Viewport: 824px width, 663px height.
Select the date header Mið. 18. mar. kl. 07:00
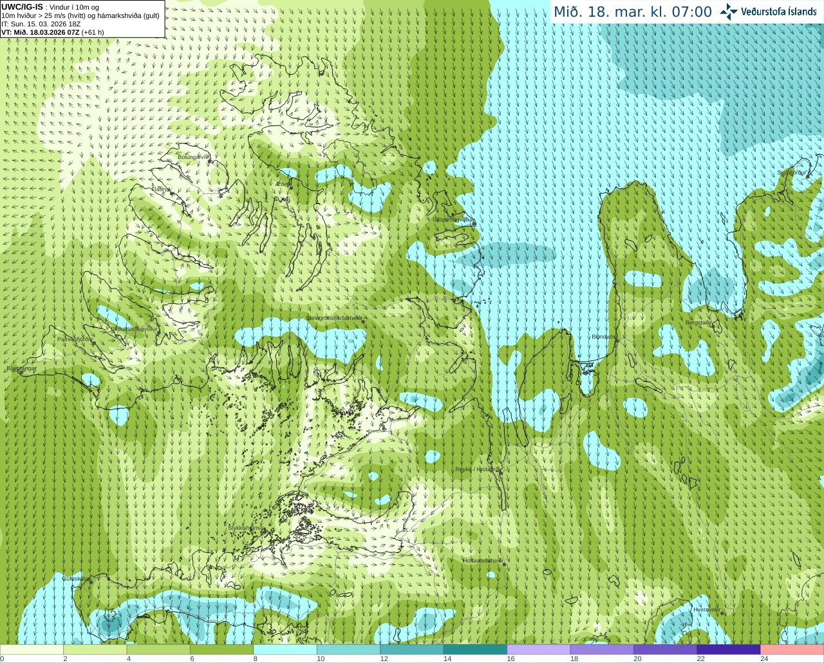(633, 12)
